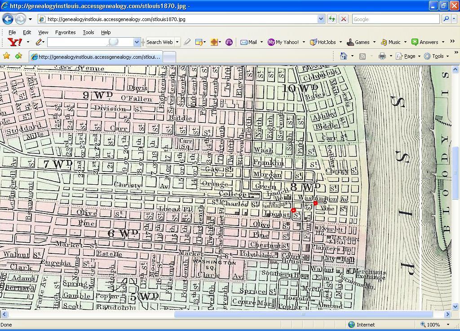Click the browser Back arrow button
This screenshot has height=331, width=460.
click(8, 19)
